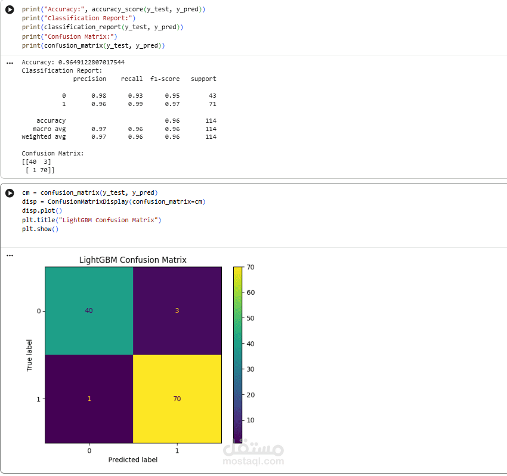Click the ellipsis marker next to the plot output

click(x=10, y=255)
